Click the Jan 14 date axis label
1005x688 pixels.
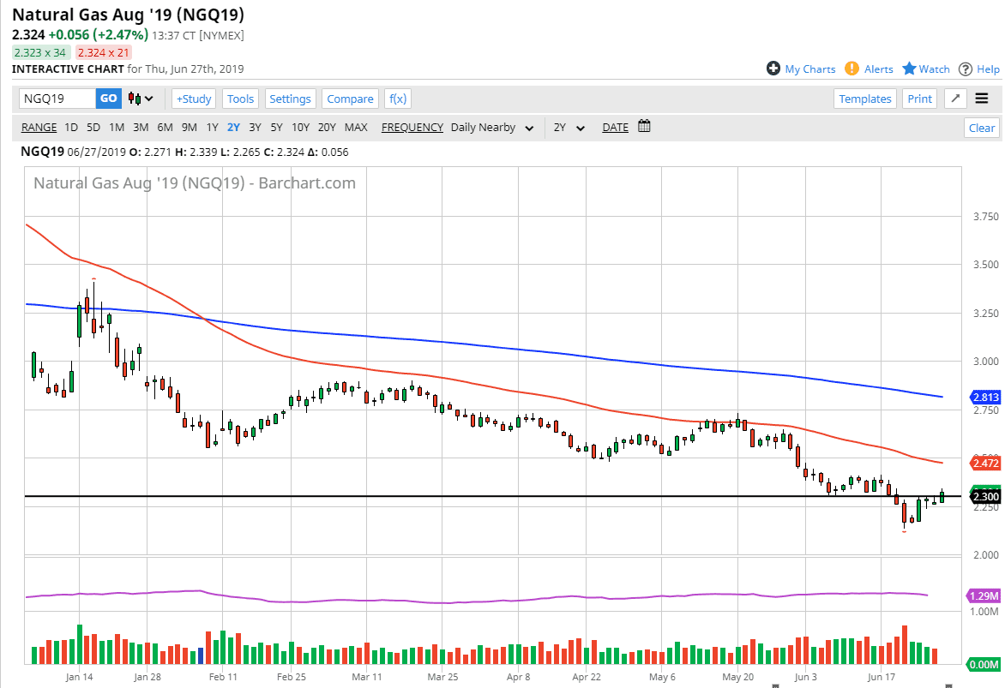[x=79, y=677]
